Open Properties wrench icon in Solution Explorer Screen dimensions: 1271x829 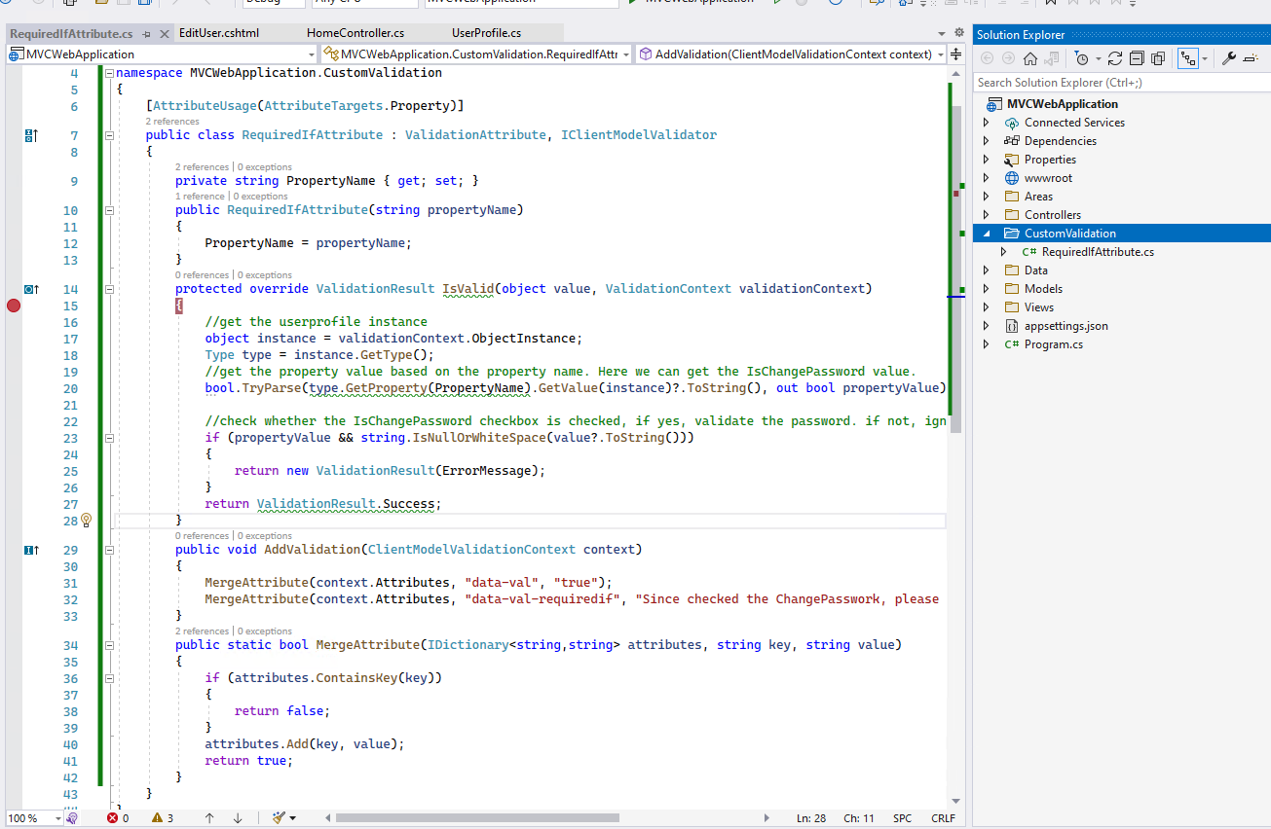(1228, 58)
